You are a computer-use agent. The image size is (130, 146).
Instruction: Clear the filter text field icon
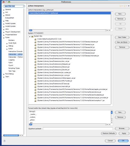pyautogui.click(x=24, y=6)
